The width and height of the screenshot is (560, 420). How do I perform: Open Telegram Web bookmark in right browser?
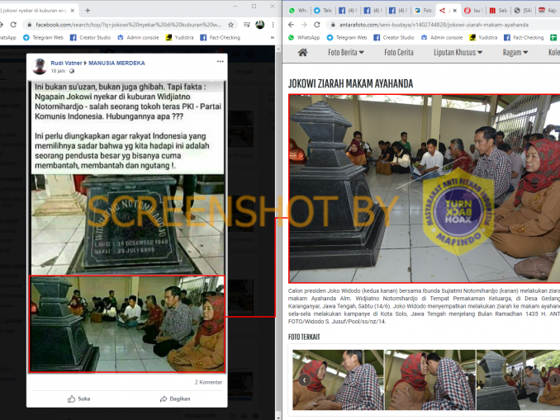[346, 37]
